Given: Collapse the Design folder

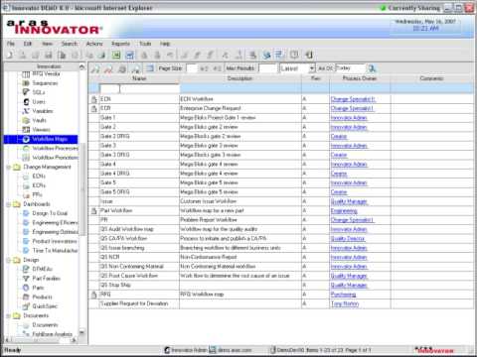Looking at the screenshot, I should 9,261.
